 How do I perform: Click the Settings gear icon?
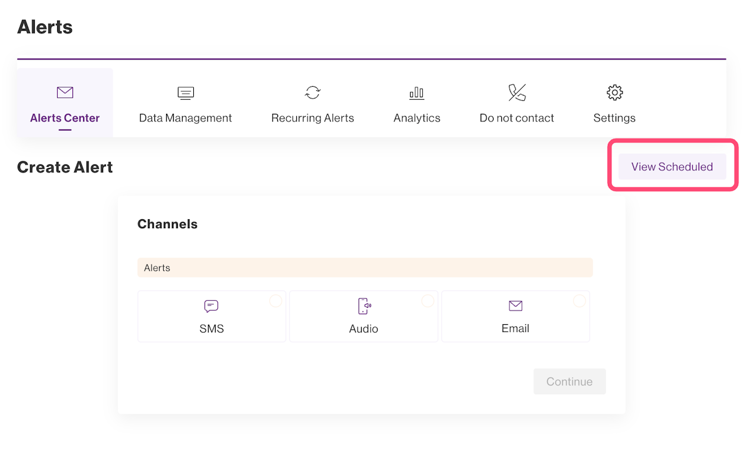point(614,93)
